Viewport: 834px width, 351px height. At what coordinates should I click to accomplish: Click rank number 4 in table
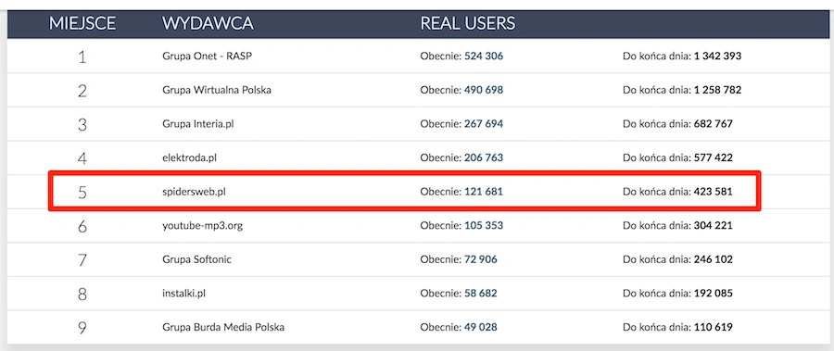pyautogui.click(x=82, y=158)
